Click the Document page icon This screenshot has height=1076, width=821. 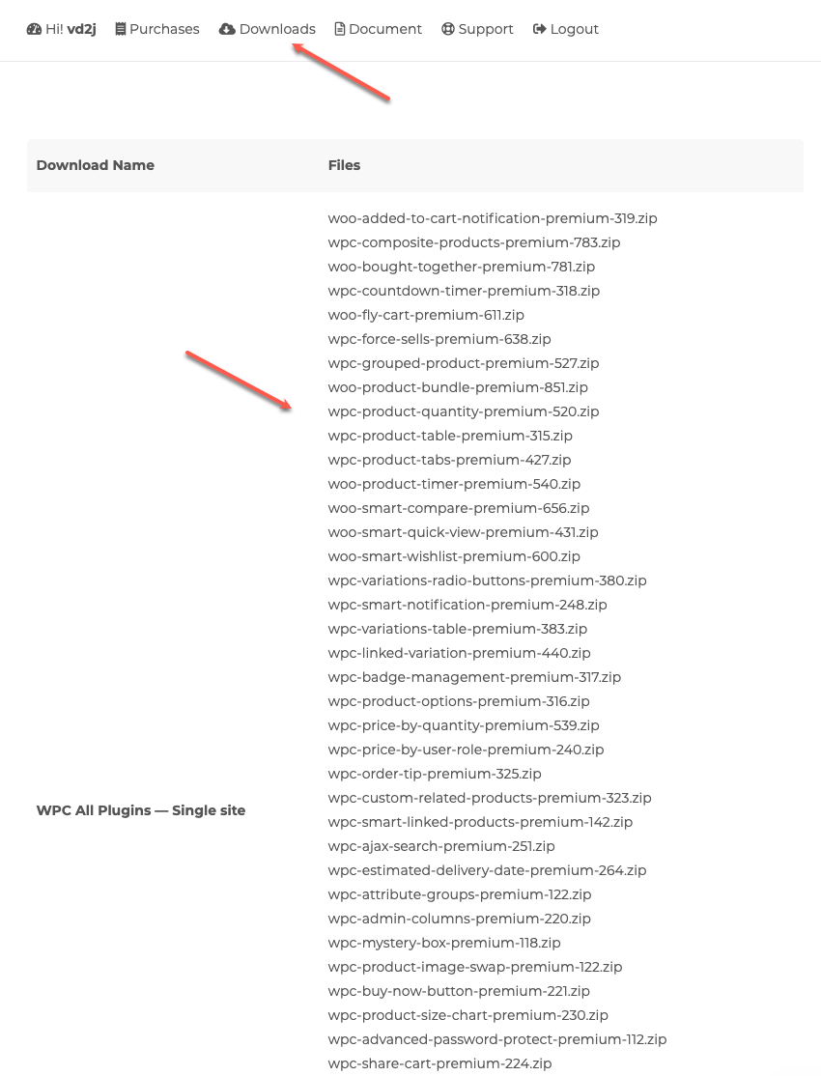[339, 29]
